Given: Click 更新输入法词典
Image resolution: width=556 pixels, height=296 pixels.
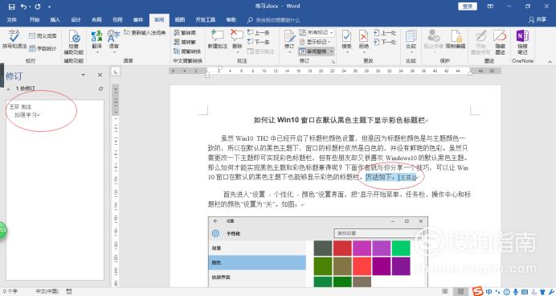Looking at the screenshot, I should coord(145,33).
